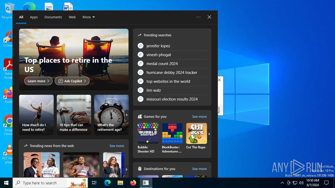Click the Learn more button
This screenshot has width=335, height=188.
point(38,81)
